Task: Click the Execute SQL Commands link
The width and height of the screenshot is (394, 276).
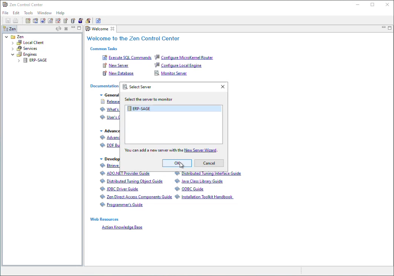Action: pos(130,58)
